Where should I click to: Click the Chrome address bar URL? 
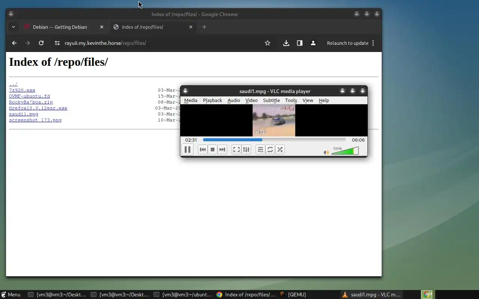pyautogui.click(x=105, y=43)
